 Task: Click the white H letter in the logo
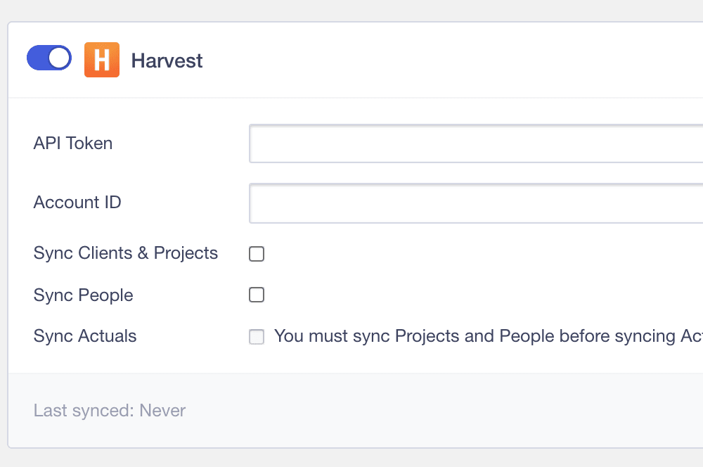[x=102, y=60]
